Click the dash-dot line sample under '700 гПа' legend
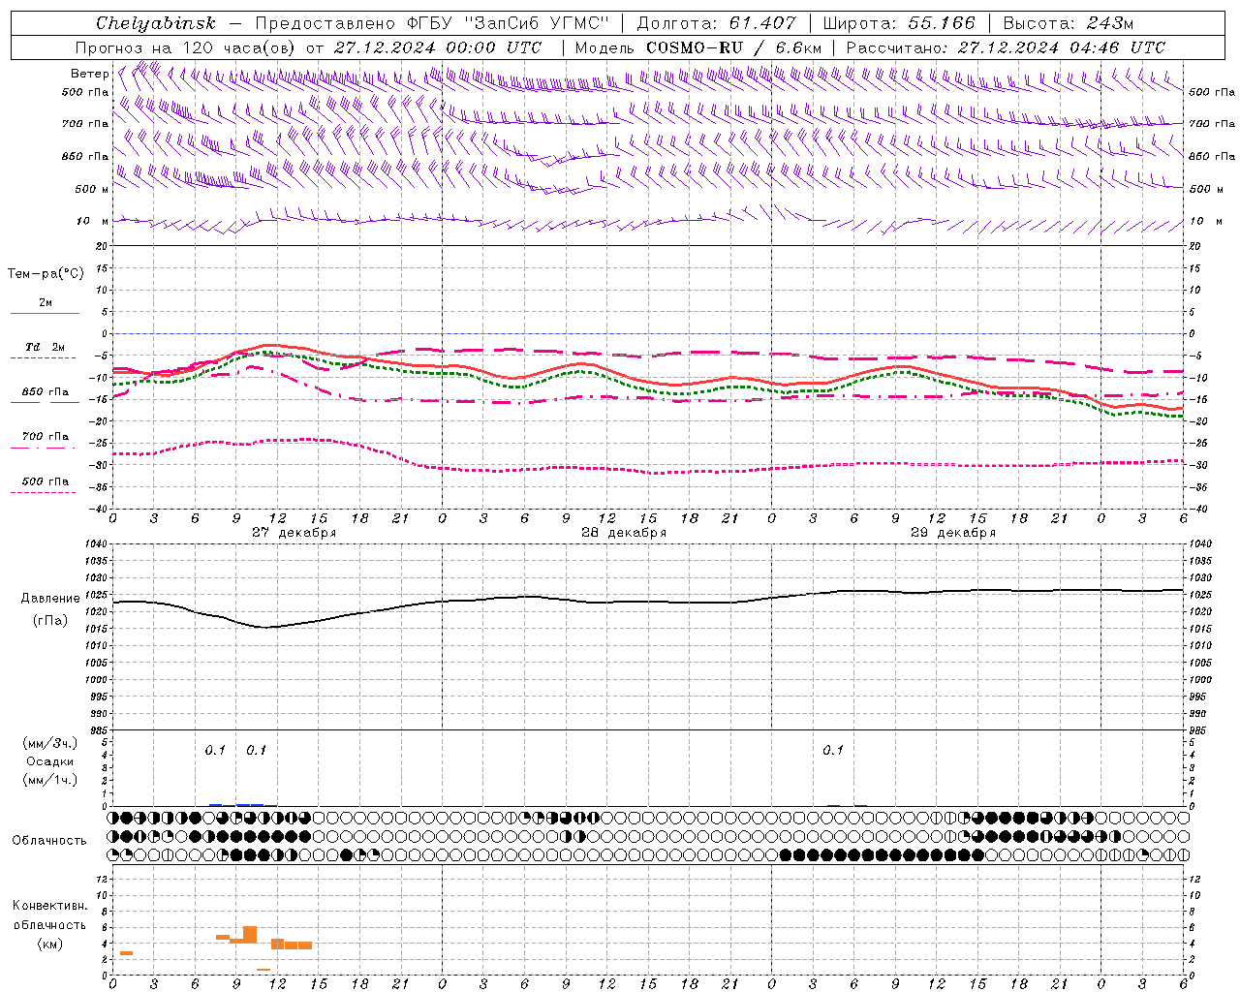 click(43, 448)
